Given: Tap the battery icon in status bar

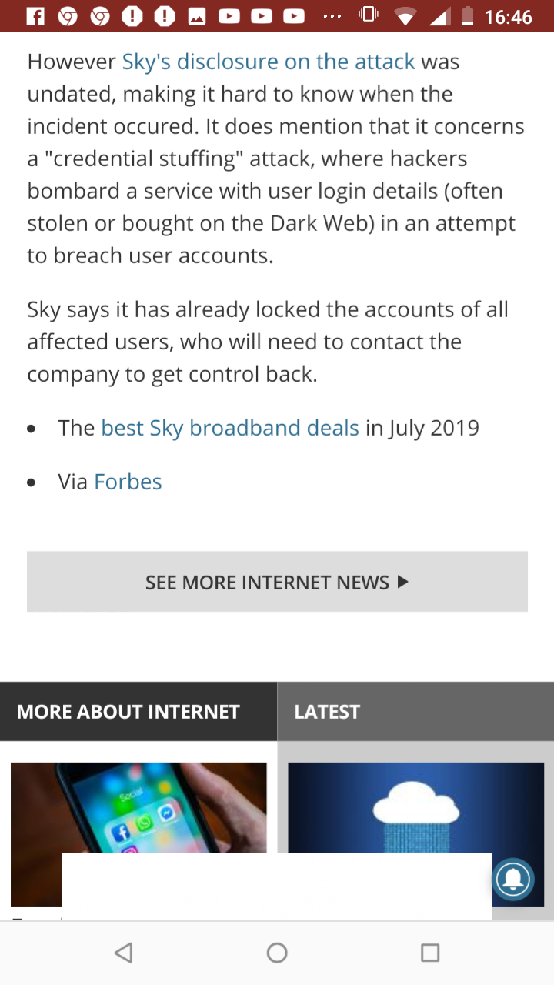Looking at the screenshot, I should pyautogui.click(x=467, y=16).
